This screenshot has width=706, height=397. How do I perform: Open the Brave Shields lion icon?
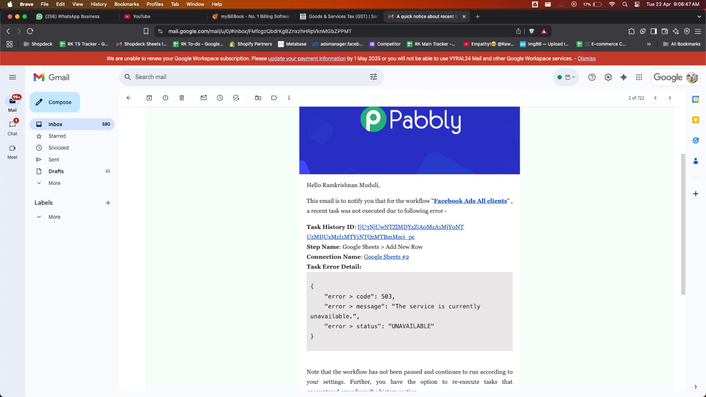click(x=531, y=31)
